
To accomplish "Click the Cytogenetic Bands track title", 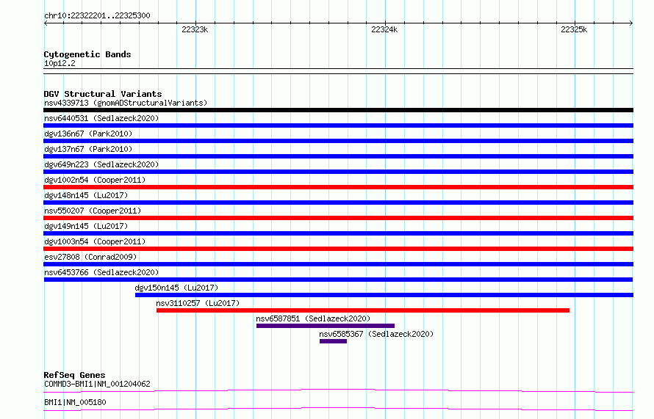I will (x=87, y=54).
